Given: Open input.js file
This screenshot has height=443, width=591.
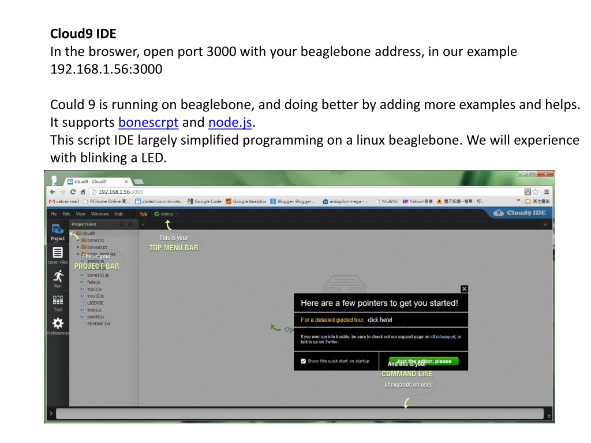Looking at the screenshot, I should 94,290.
